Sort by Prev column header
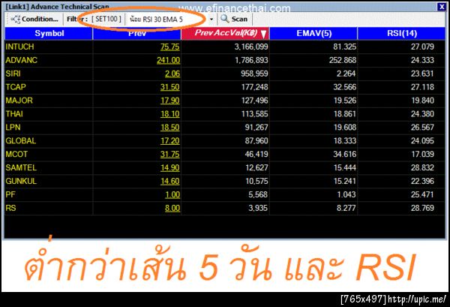This screenshot has height=307, width=450. (x=137, y=33)
